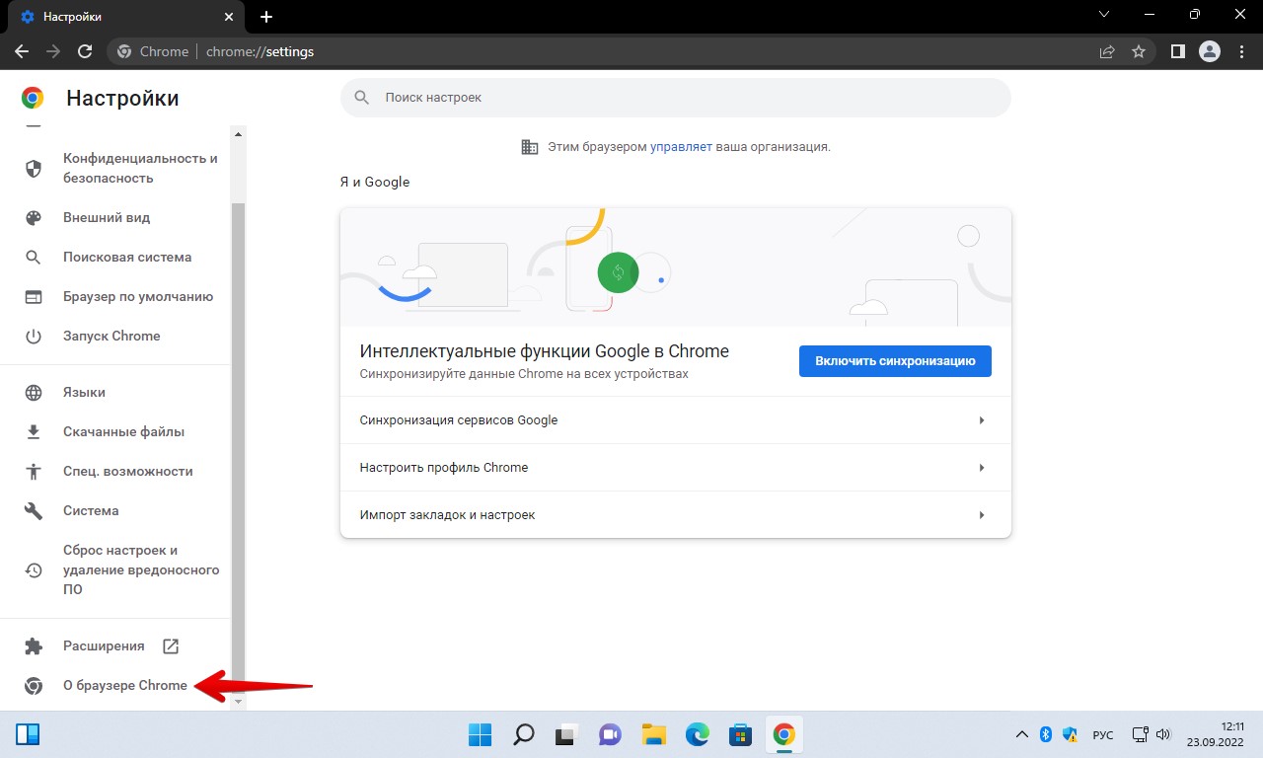Open the side panel icon in toolbar
The width and height of the screenshot is (1263, 758).
[1178, 51]
